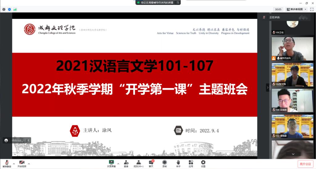Select 辅导员涂凤 video thumbnail

pyautogui.click(x=288, y=49)
